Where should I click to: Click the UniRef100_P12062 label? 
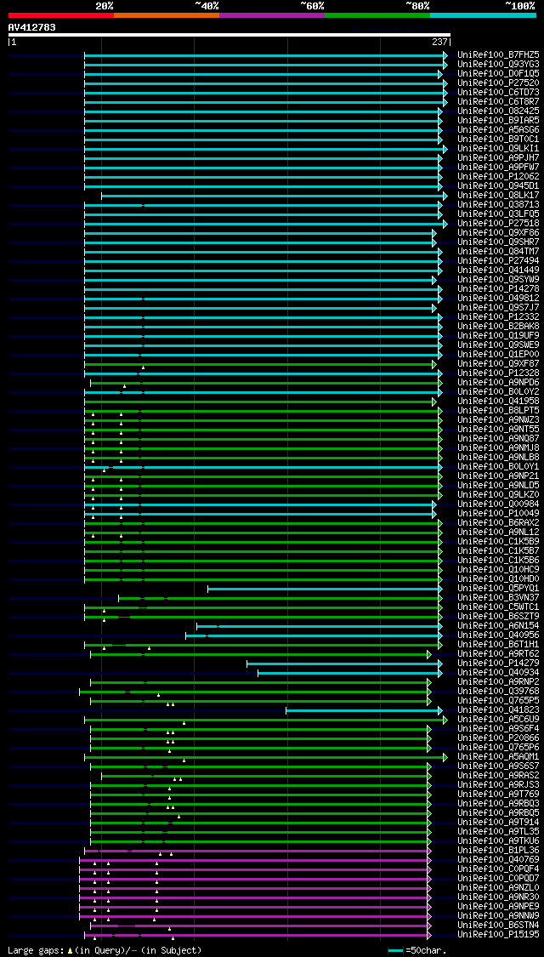[498, 177]
